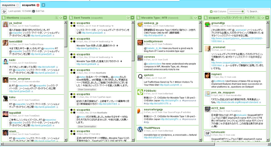Refresh the Sent Tweets column
This screenshot has height=147, width=271.
click(x=128, y=18)
